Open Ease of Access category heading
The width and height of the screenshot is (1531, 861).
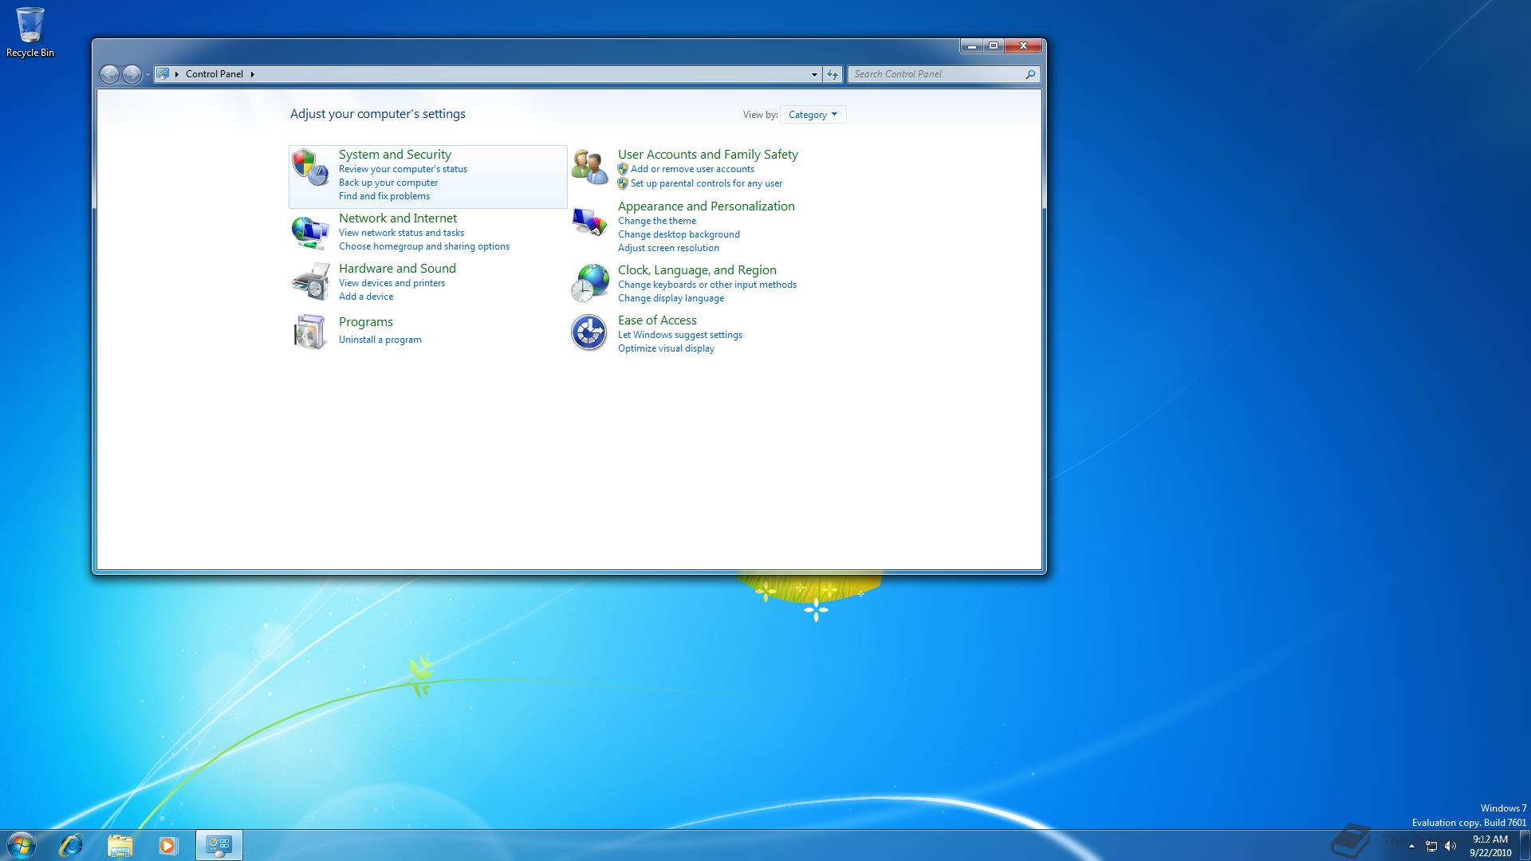pyautogui.click(x=657, y=320)
